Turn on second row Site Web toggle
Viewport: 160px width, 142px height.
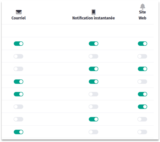point(142,56)
